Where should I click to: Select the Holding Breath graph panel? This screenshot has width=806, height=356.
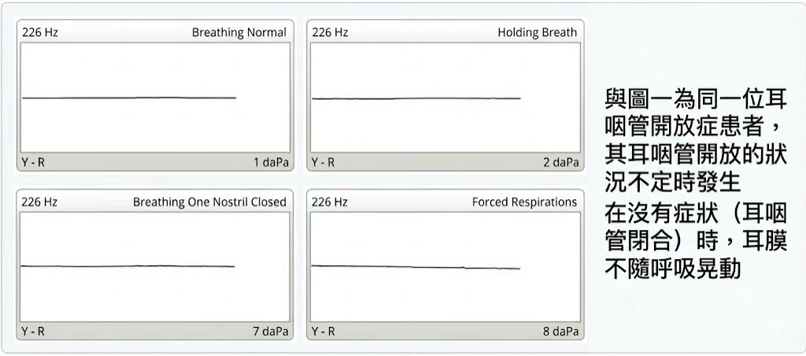tap(446, 97)
